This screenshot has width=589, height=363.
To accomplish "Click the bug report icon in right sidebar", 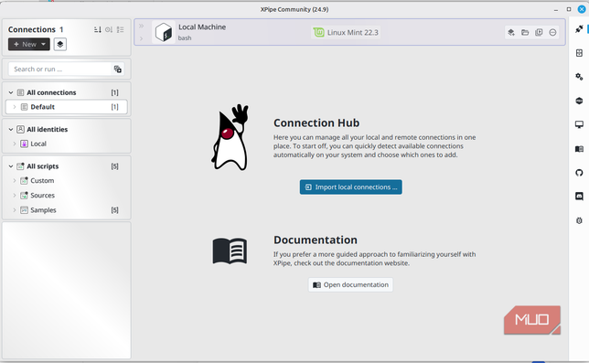I will click(579, 220).
